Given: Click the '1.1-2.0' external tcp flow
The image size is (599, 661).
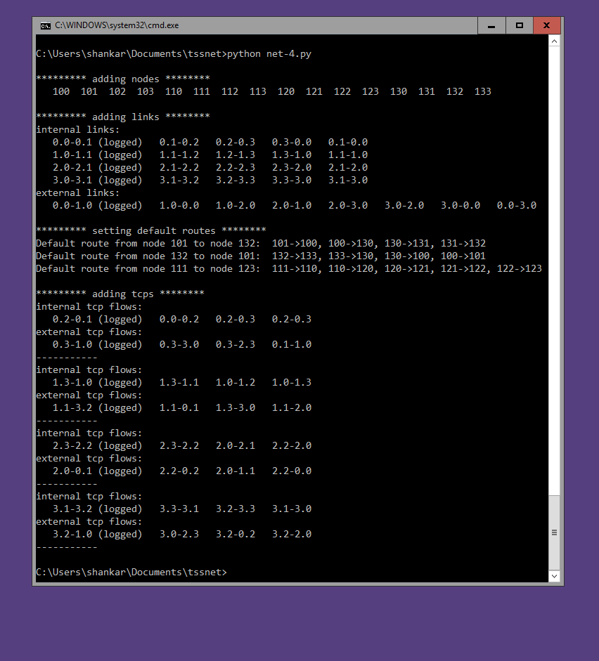Looking at the screenshot, I should (x=292, y=407).
